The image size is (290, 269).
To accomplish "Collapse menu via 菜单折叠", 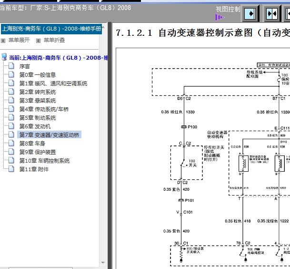I will [x=54, y=40].
